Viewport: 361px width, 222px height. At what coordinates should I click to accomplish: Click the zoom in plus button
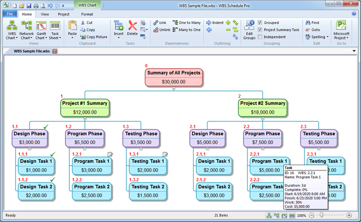click(349, 216)
